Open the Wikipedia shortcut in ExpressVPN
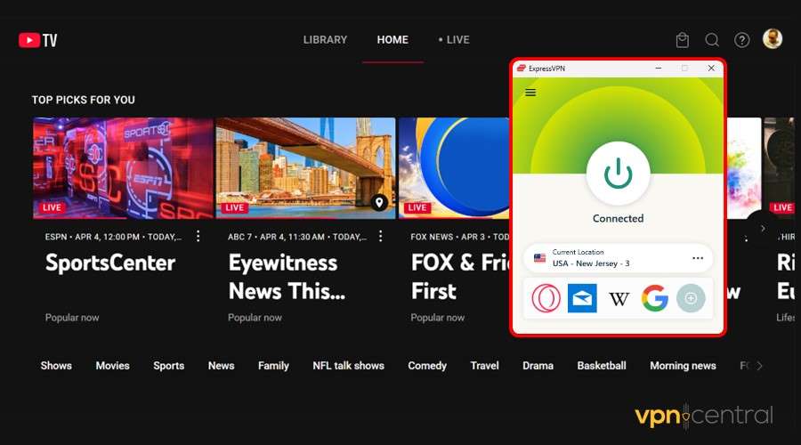Screen dimensions: 801x445 click(x=619, y=298)
